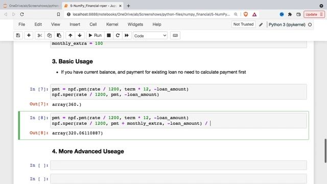Reload the page

[22, 14]
